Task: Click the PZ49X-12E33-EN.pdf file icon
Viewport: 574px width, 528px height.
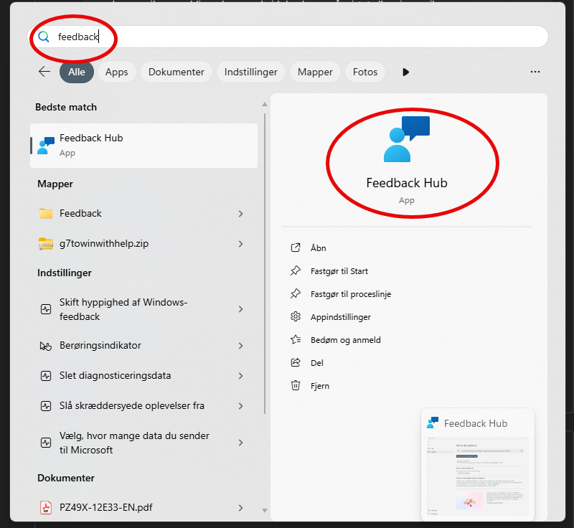Action: (46, 507)
